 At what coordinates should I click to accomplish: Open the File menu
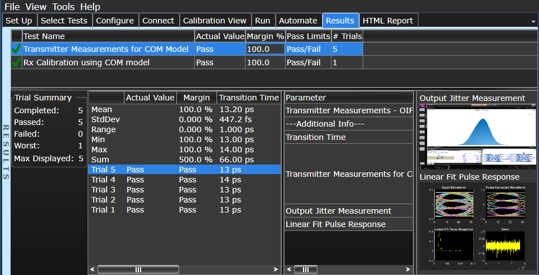coord(12,7)
